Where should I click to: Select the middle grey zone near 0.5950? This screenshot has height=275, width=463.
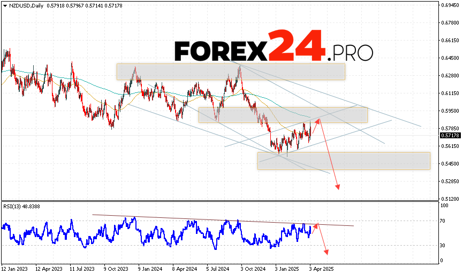pos(283,114)
